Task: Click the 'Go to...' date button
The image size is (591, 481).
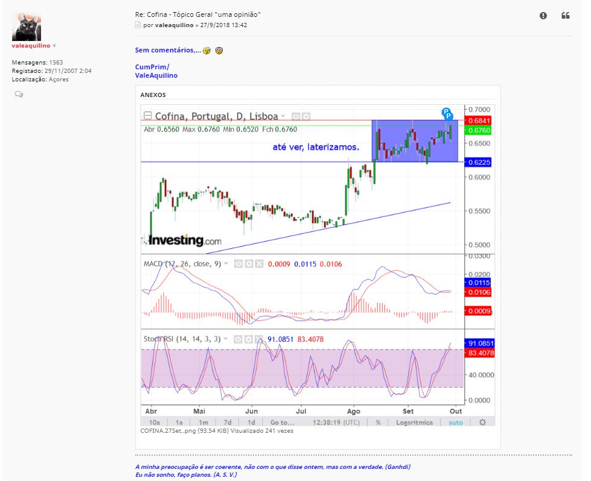Action: (x=283, y=423)
